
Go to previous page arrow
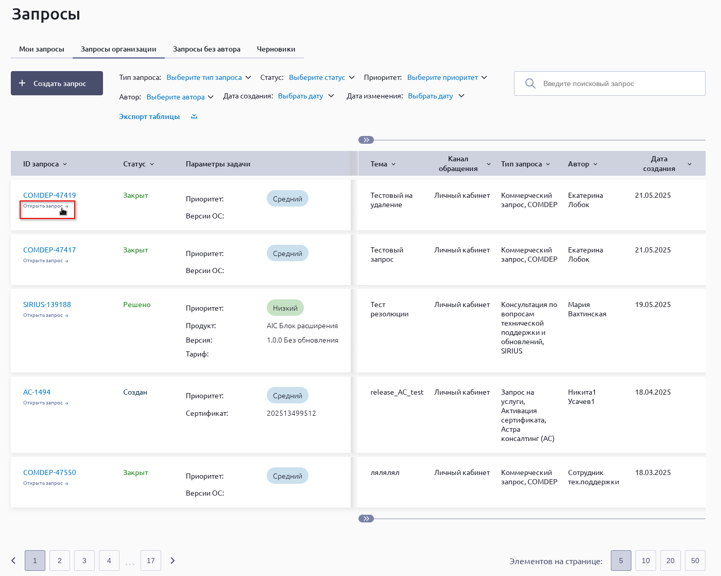click(14, 561)
